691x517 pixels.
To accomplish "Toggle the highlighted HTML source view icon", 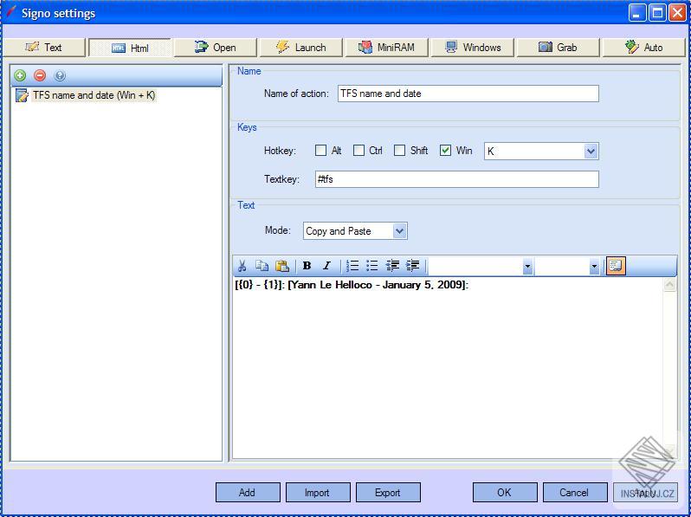I will pyautogui.click(x=616, y=266).
